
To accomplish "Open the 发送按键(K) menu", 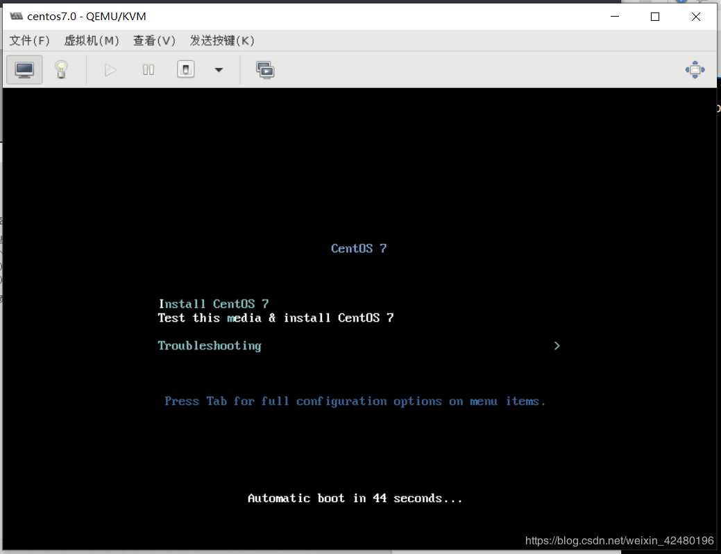I will coord(222,40).
